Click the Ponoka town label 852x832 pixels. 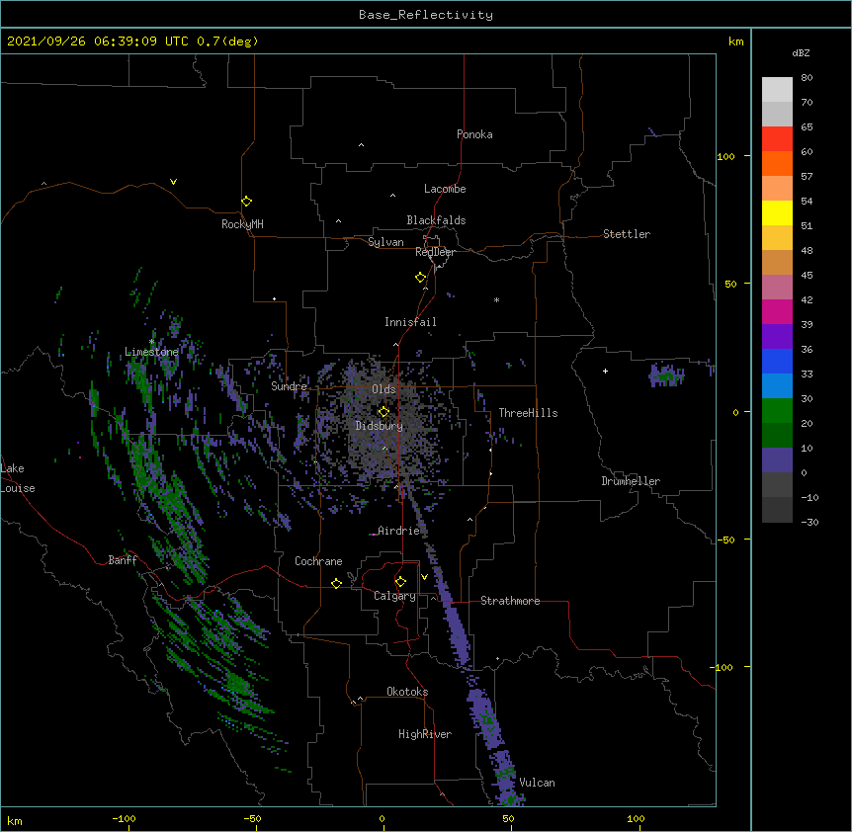[474, 134]
